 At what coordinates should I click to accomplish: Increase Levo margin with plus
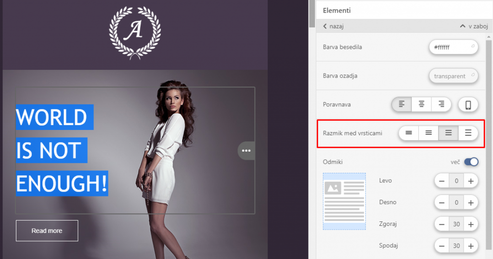471,181
